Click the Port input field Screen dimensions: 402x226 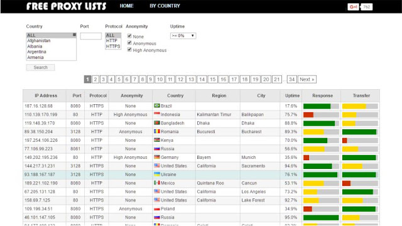[x=90, y=36]
